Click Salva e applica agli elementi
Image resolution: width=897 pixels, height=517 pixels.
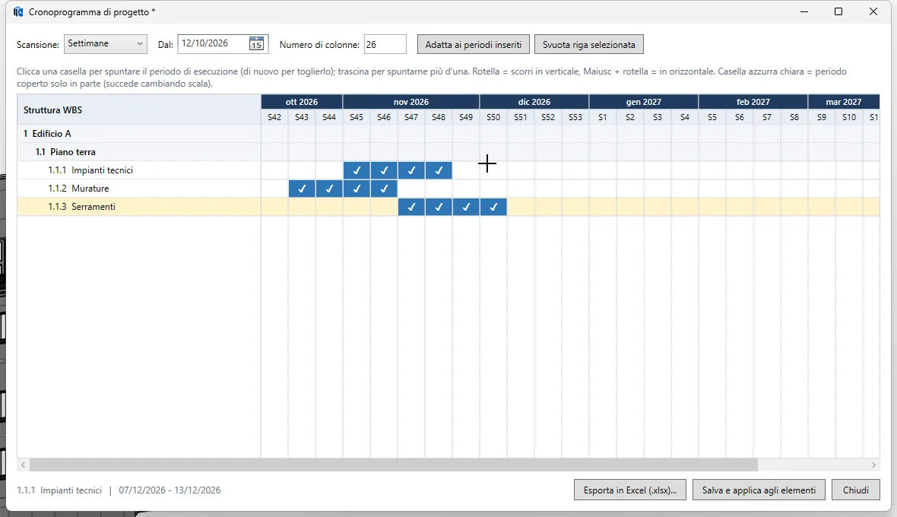coord(759,490)
